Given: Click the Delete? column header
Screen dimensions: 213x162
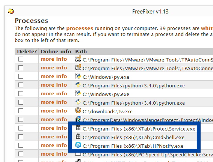Looking at the screenshot, I should 27,51.
